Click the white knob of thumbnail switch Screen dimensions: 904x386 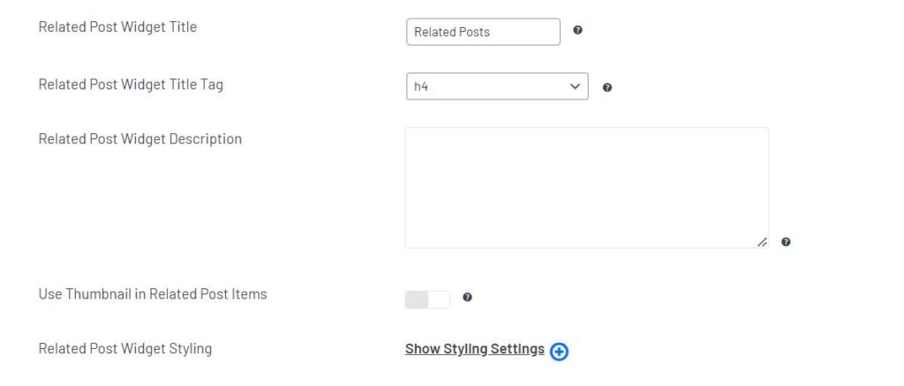point(440,300)
